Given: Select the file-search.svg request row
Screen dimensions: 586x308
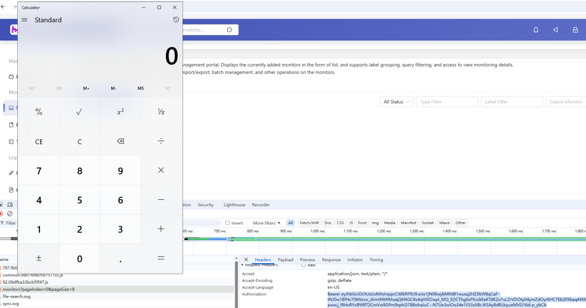Looking at the screenshot, I should 116,296.
